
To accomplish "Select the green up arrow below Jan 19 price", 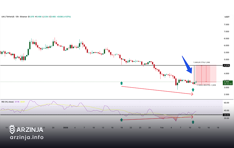I will 122,83.
